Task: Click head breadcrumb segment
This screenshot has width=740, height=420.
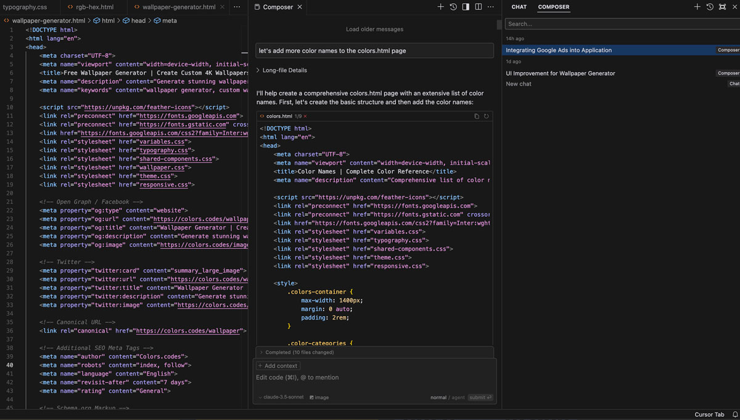Action: point(134,20)
